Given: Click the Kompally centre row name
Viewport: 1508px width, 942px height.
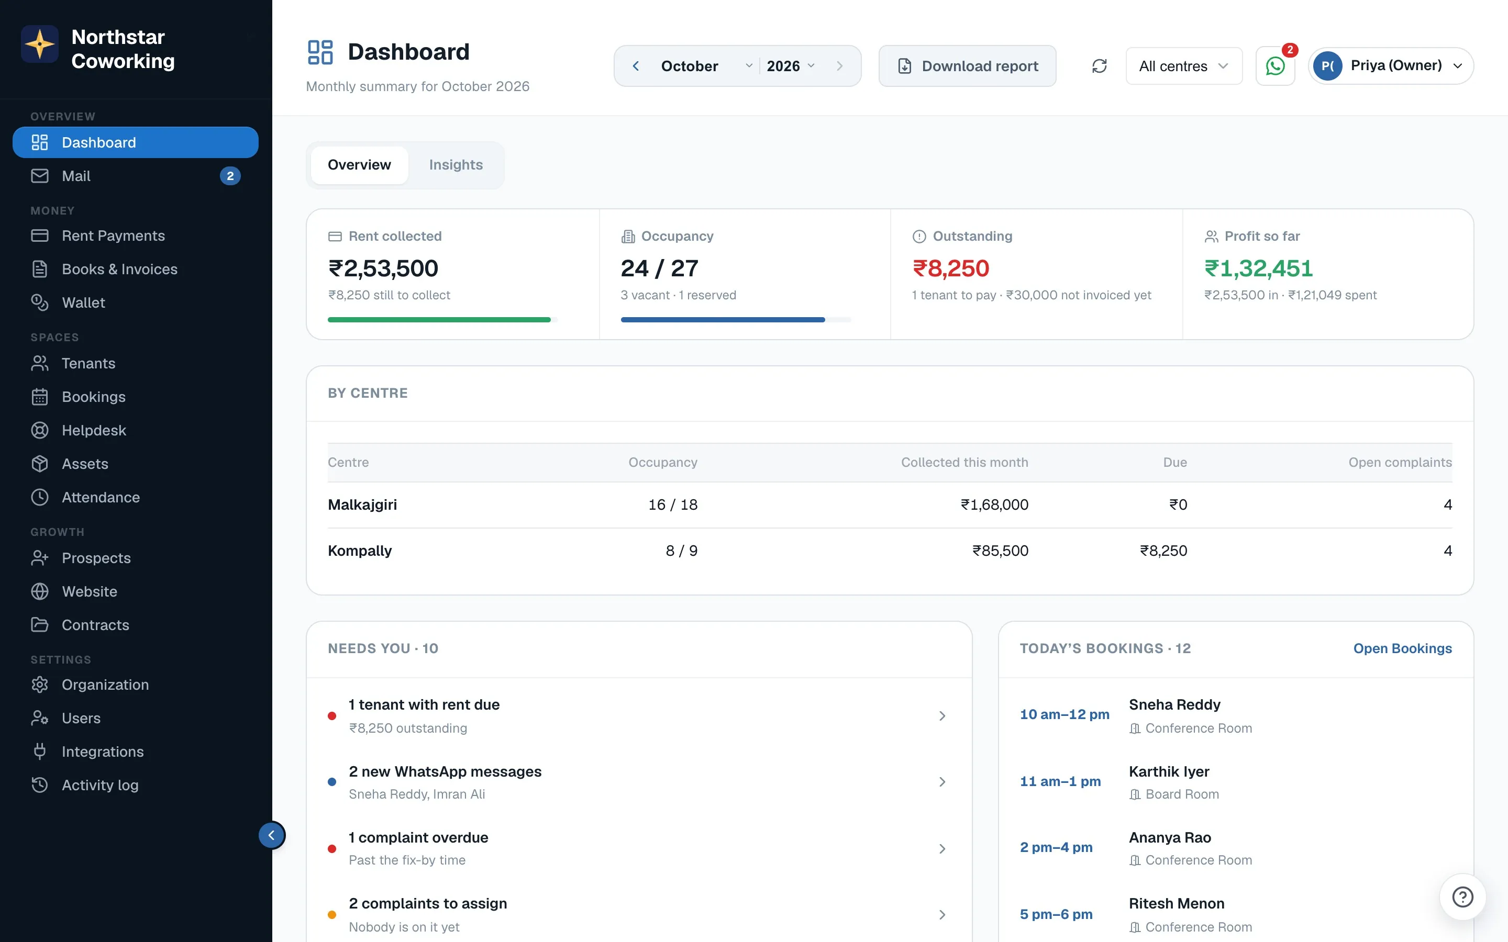Looking at the screenshot, I should [x=360, y=551].
